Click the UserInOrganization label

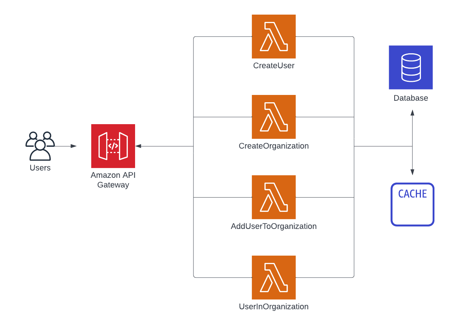coord(273,306)
